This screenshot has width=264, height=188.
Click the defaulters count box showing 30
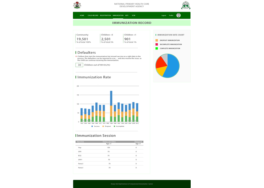pos(79,65)
